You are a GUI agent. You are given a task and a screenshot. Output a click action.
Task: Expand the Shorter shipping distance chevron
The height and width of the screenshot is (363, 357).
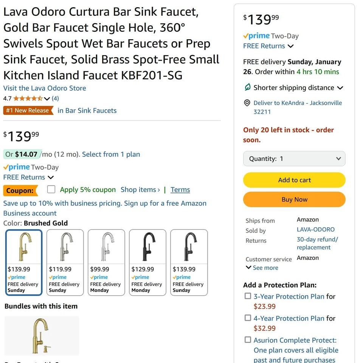(x=340, y=88)
